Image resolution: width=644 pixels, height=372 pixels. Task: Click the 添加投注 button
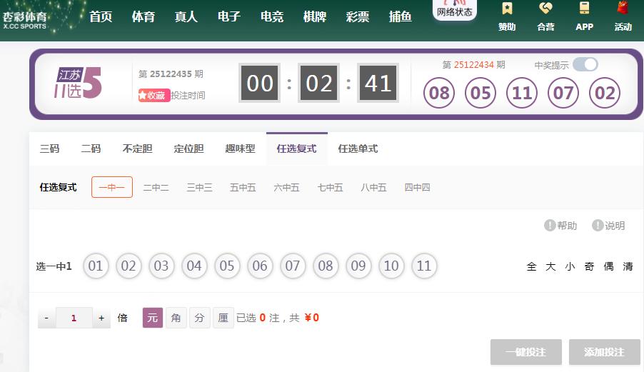(604, 352)
